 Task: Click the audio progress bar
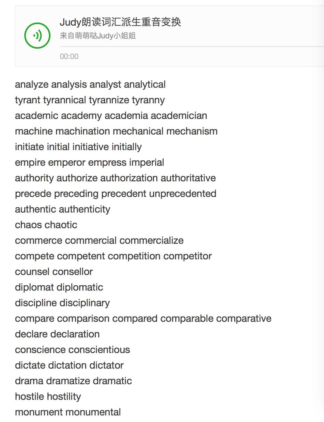point(192,47)
